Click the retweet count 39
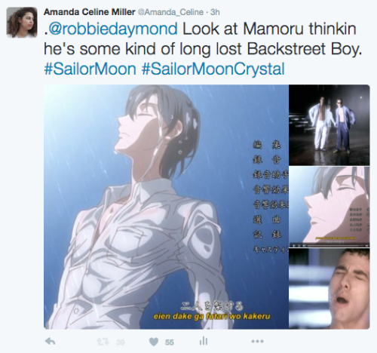Viewport: 377px width, 353px height. (121, 342)
